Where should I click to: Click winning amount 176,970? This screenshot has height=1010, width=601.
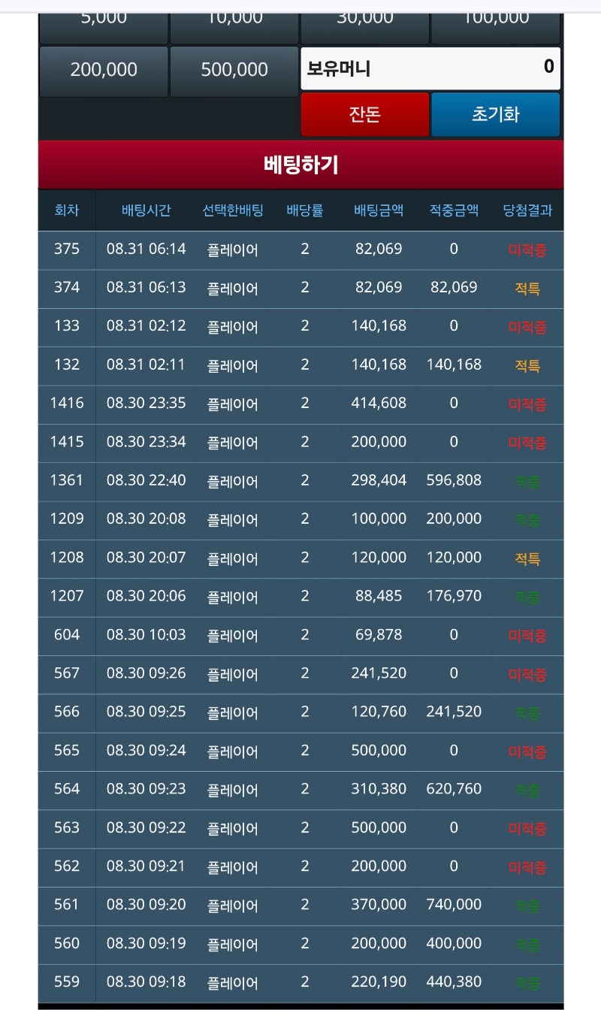pyautogui.click(x=454, y=596)
